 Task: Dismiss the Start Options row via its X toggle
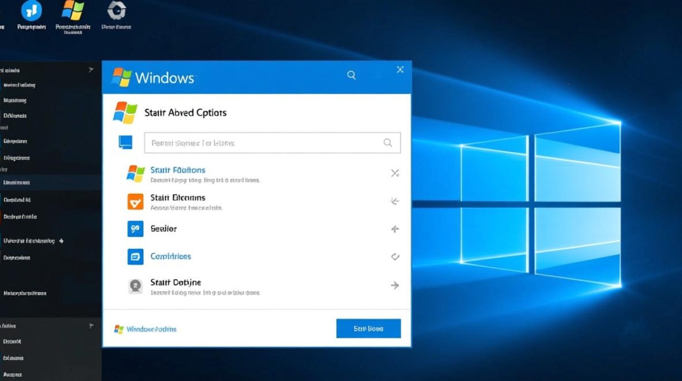pos(395,173)
